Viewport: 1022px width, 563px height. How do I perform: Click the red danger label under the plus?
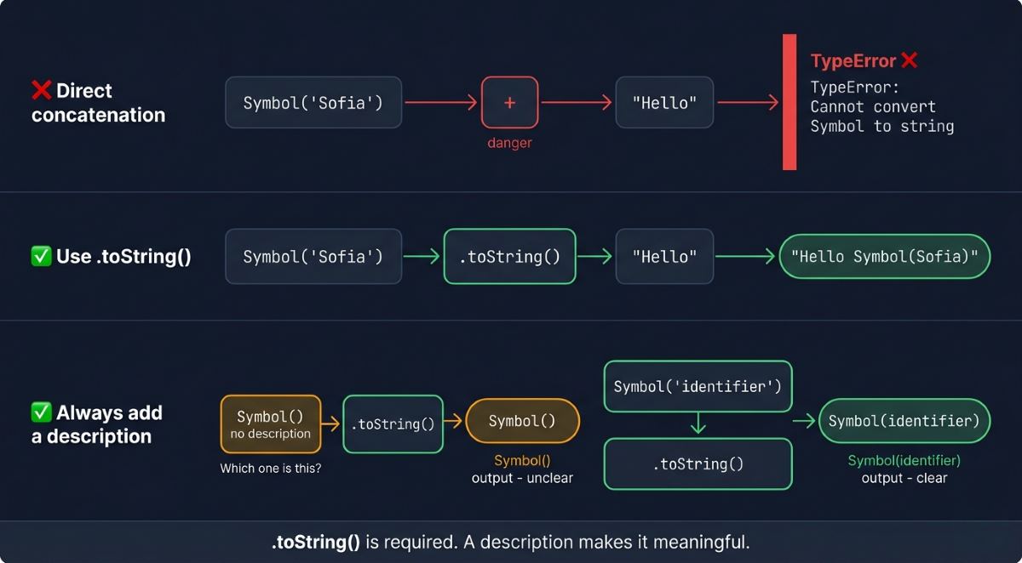point(509,142)
